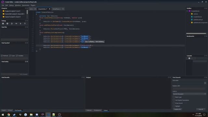208x117 pixels.
Task: Open the Look in Current Document dropdown
Action: 189,94
